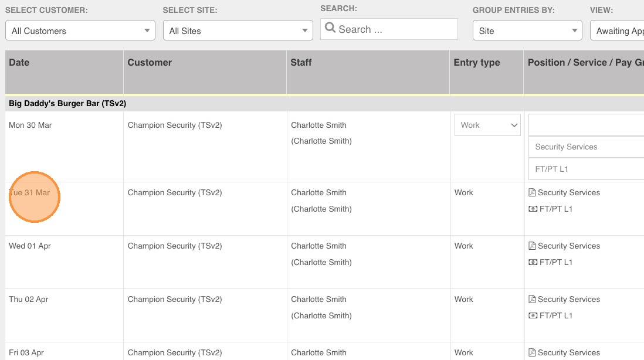This screenshot has height=360, width=644.
Task: Click the search magnifier icon
Action: (330, 28)
